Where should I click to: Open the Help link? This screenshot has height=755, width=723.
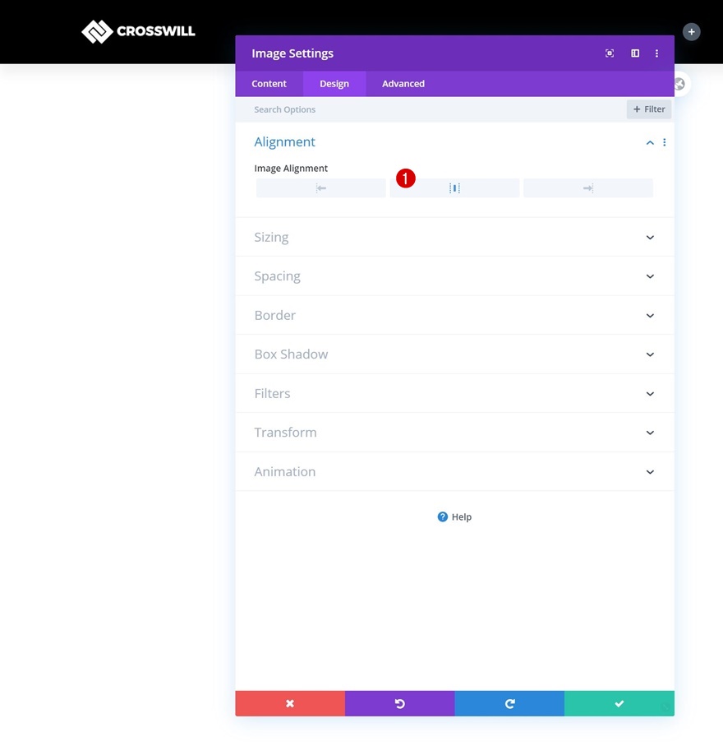(454, 516)
